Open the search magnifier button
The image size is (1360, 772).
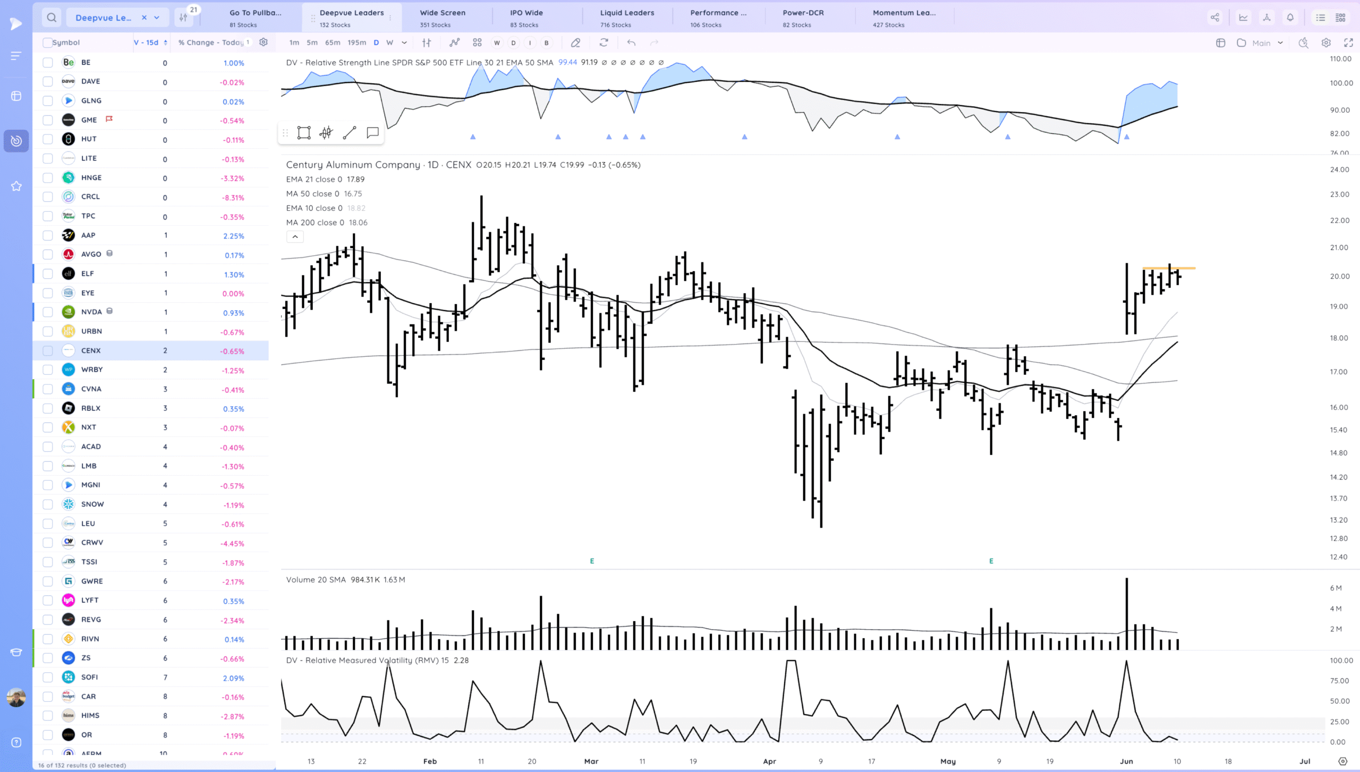coord(52,18)
